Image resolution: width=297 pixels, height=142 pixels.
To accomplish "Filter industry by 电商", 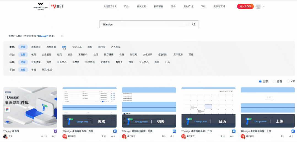I will coord(34,55).
